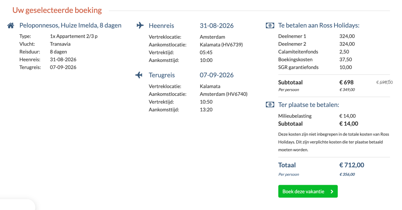402x210 pixels.
Task: Book the holiday with Boek deze vakantie
Action: click(308, 191)
